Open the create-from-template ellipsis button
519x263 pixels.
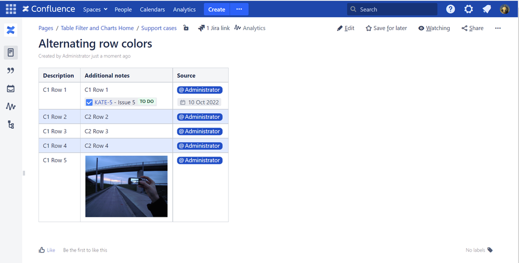point(239,9)
